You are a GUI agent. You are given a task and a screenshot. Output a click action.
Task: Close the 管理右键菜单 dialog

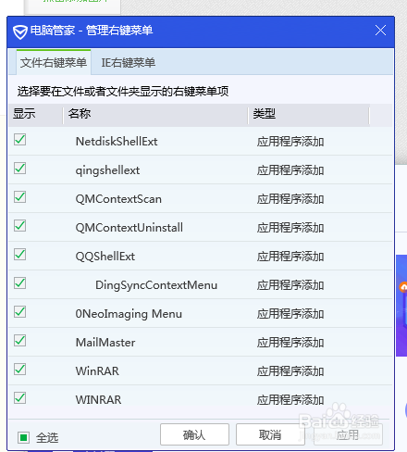tap(380, 31)
